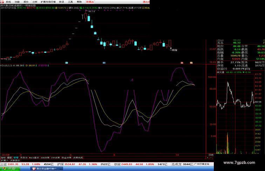The height and width of the screenshot is (171, 265).
Task: Click the 创业 index value 2449.03
Action: pyautogui.click(x=127, y=164)
